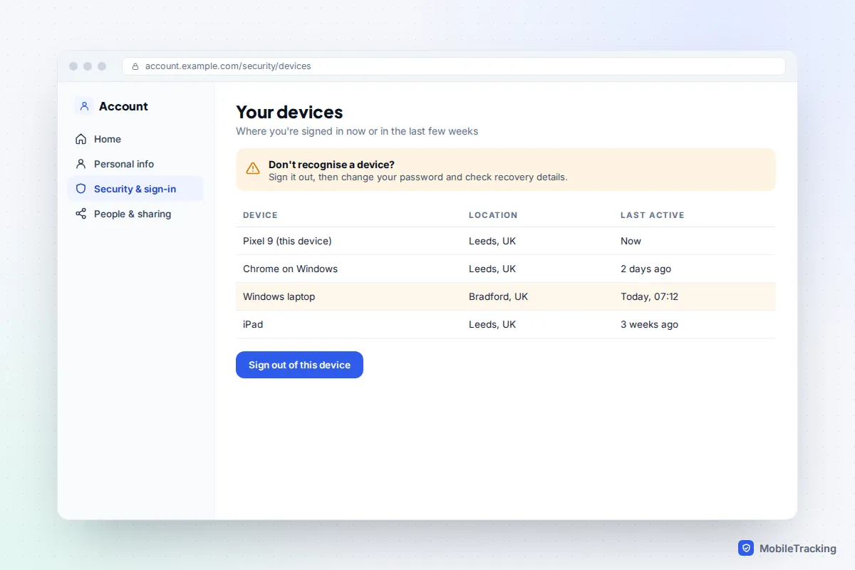855x570 pixels.
Task: Click the Account avatar icon
Action: pos(84,106)
